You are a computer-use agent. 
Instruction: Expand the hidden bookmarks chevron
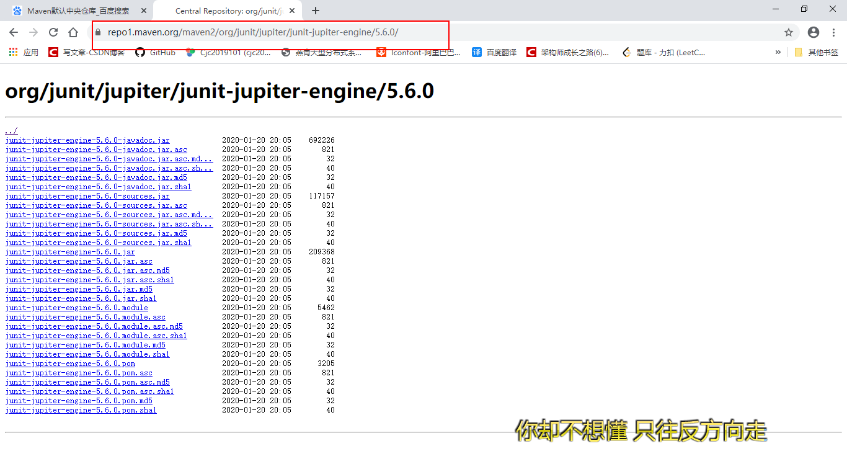[x=778, y=53]
